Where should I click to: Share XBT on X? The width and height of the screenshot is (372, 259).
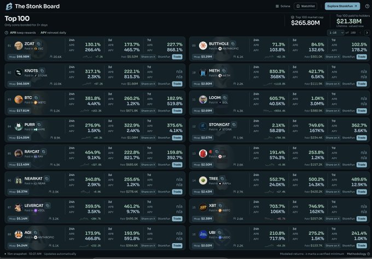(x=333, y=219)
